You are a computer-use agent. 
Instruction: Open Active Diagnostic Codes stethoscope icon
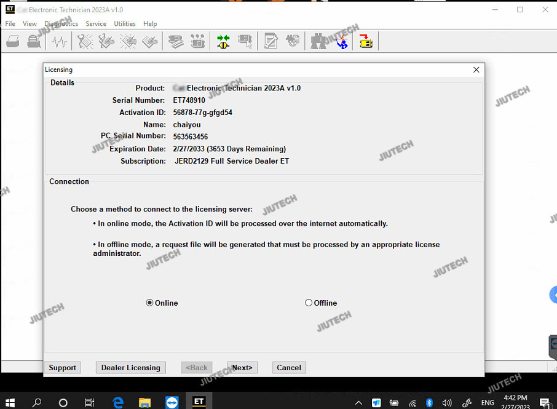(x=85, y=42)
